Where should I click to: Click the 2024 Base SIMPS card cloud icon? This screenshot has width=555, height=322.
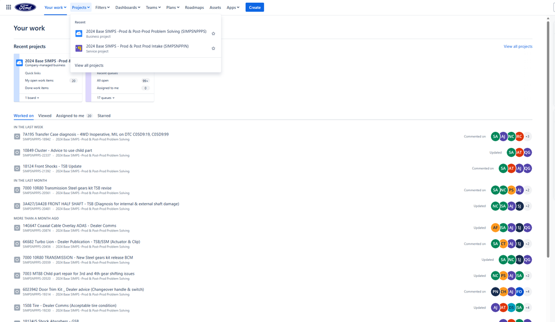tap(19, 63)
